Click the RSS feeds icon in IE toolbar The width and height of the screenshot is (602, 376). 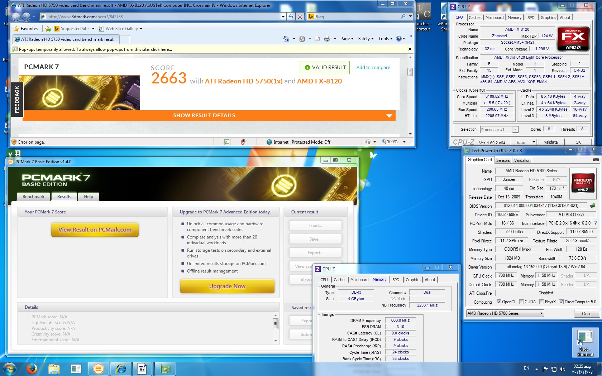tap(302, 39)
